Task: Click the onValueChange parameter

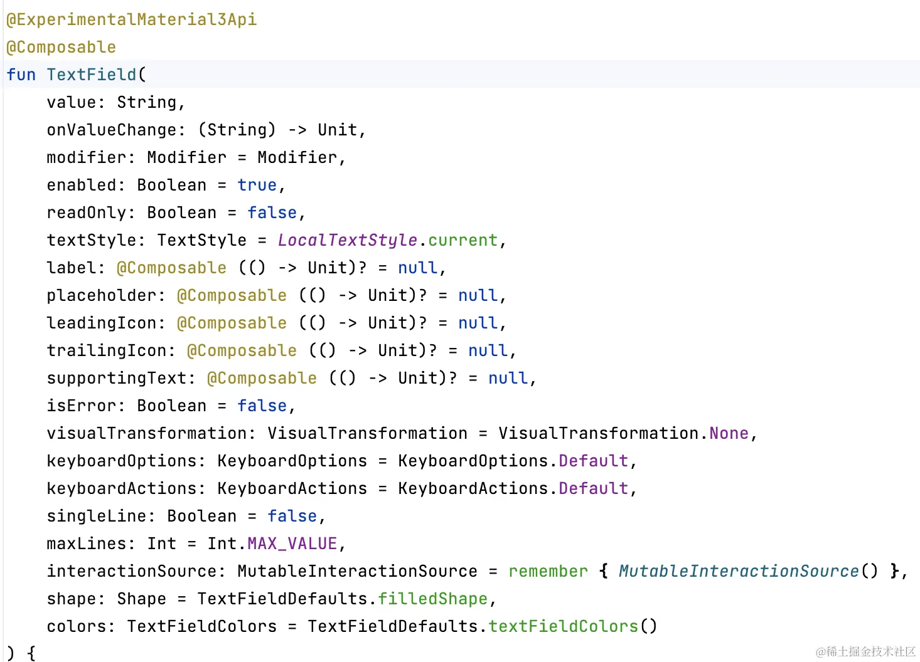Action: click(x=112, y=130)
